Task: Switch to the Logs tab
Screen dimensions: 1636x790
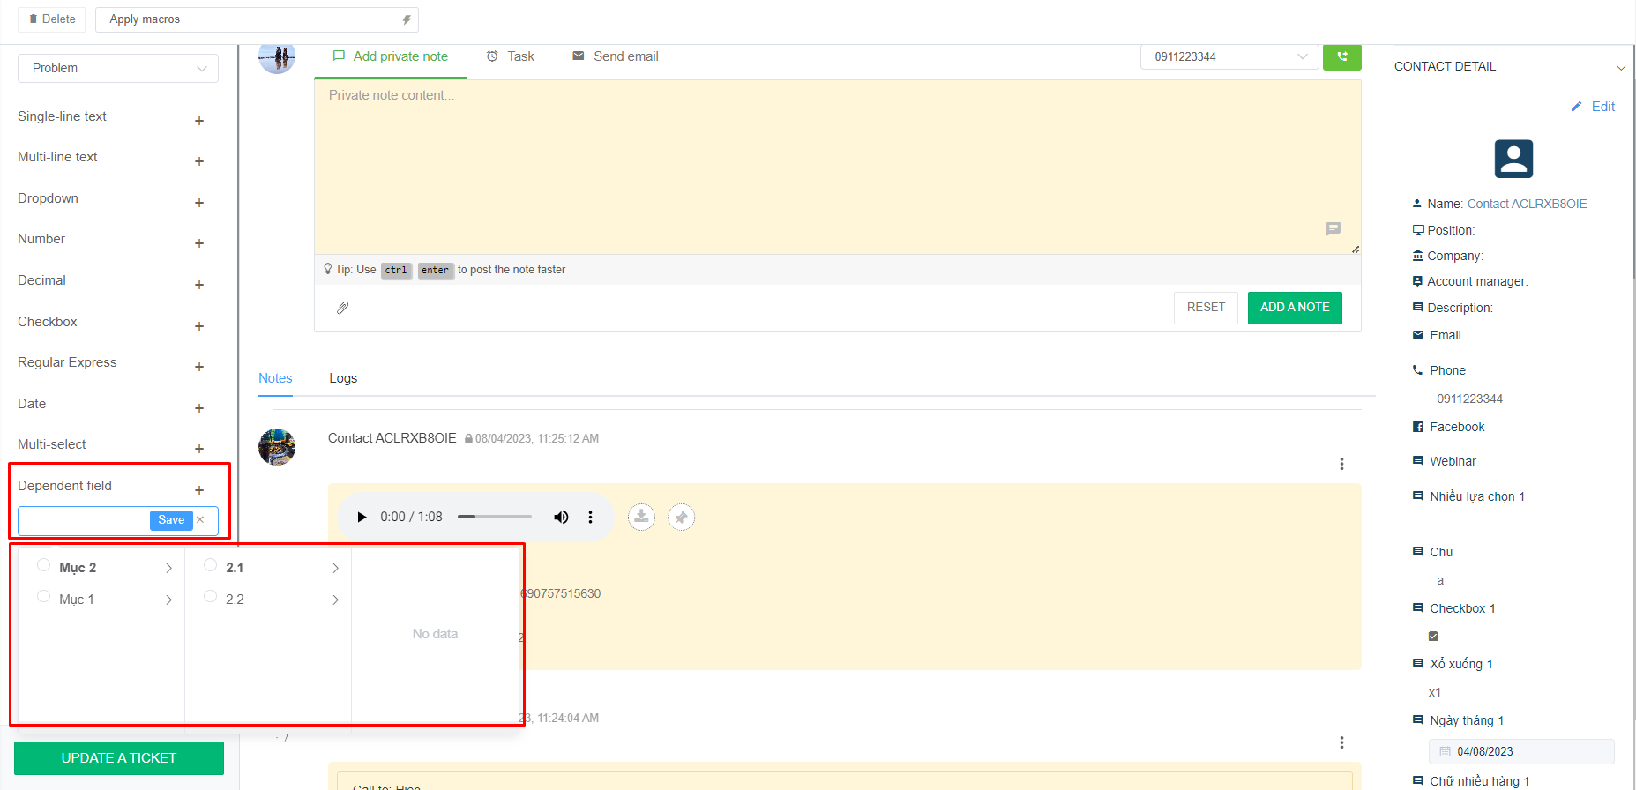Action: 343,378
